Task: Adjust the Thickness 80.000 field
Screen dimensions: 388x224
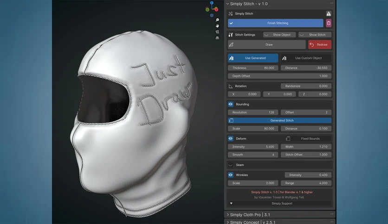Action: [x=253, y=68]
